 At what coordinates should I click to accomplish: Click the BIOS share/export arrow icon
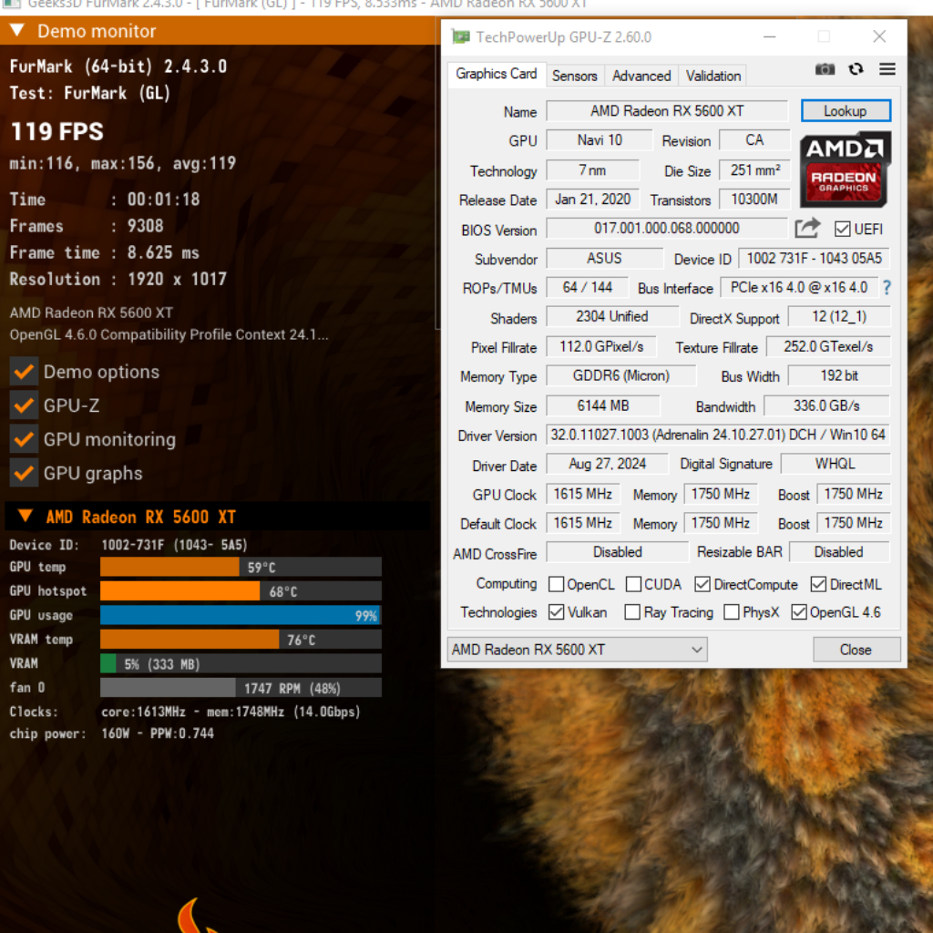point(807,229)
